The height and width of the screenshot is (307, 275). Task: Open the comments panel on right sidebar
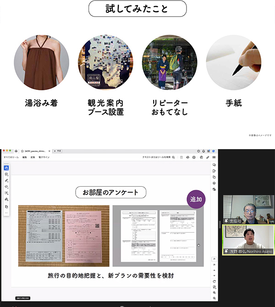coord(214,165)
